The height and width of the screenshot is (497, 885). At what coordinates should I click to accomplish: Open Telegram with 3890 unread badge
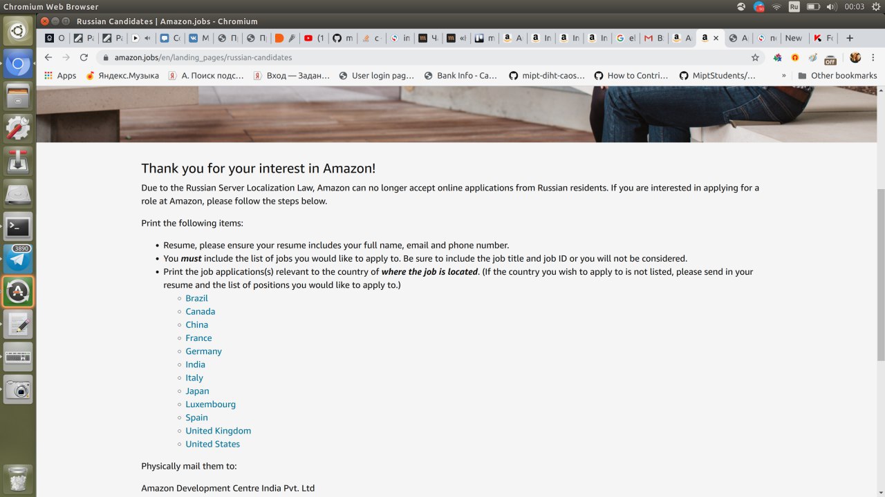pos(18,259)
